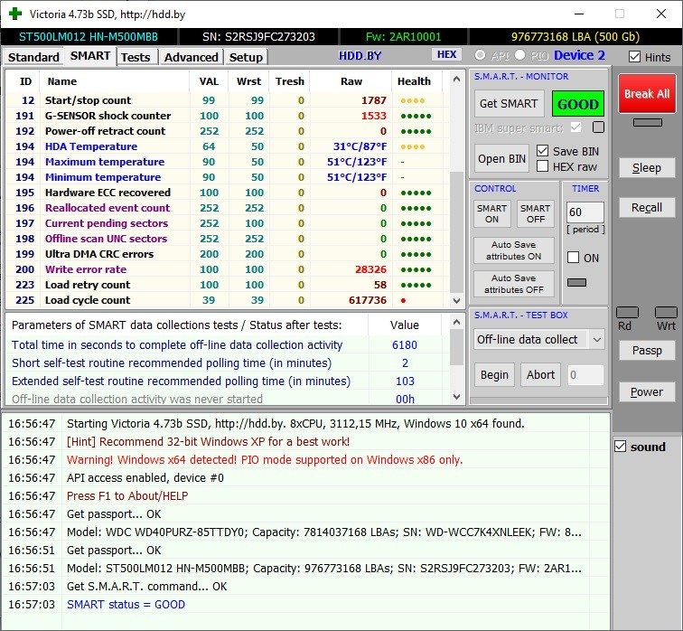Click the gray indicator under timer ON
683x631 pixels.
[x=576, y=282]
